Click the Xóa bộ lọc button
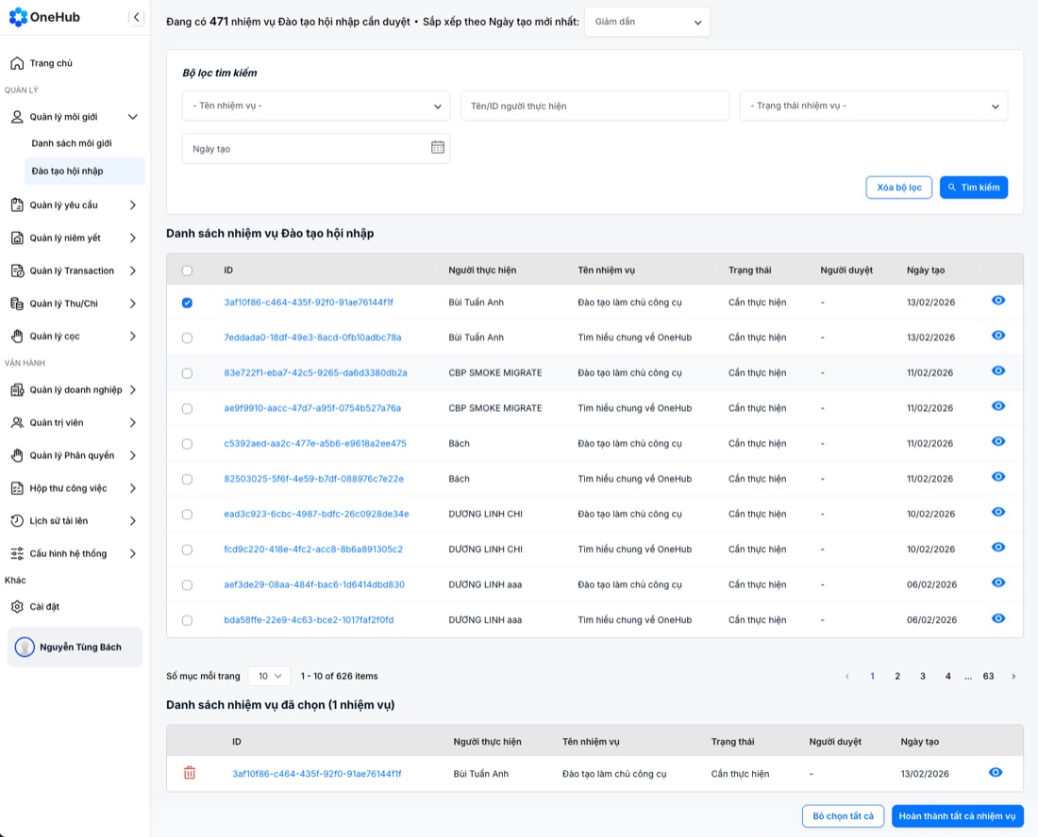This screenshot has height=837, width=1038. pyautogui.click(x=899, y=188)
